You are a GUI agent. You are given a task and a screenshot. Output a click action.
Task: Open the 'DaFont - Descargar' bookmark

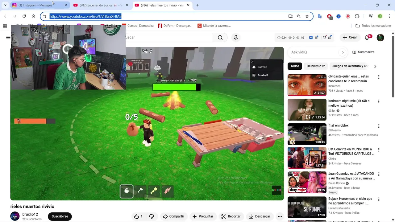pyautogui.click(x=175, y=26)
